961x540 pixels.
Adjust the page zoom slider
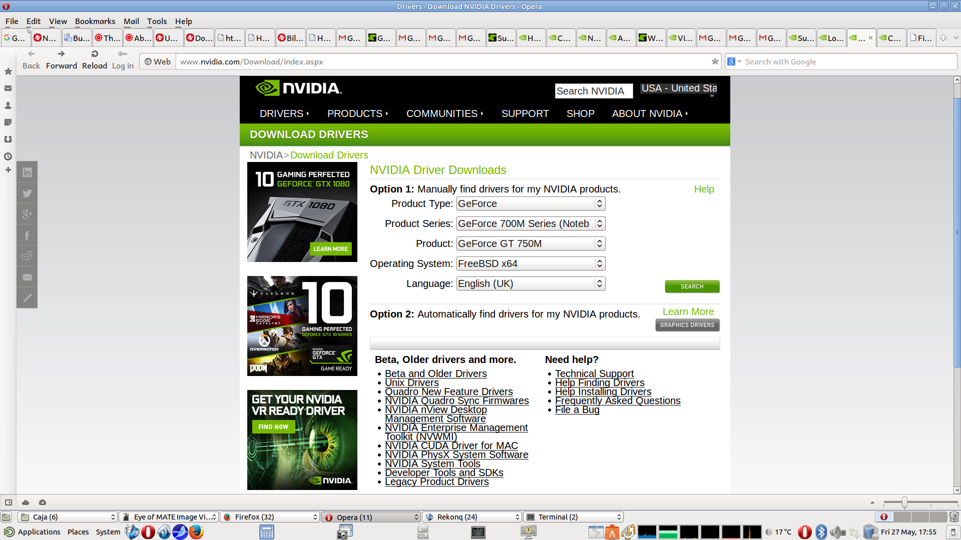click(904, 502)
